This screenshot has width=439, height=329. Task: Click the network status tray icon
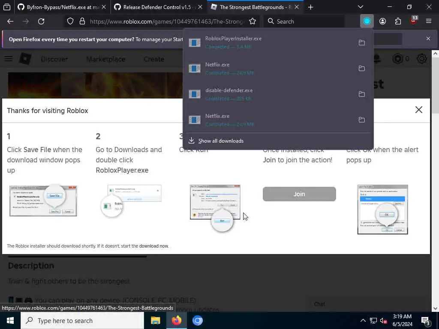pyautogui.click(x=373, y=320)
